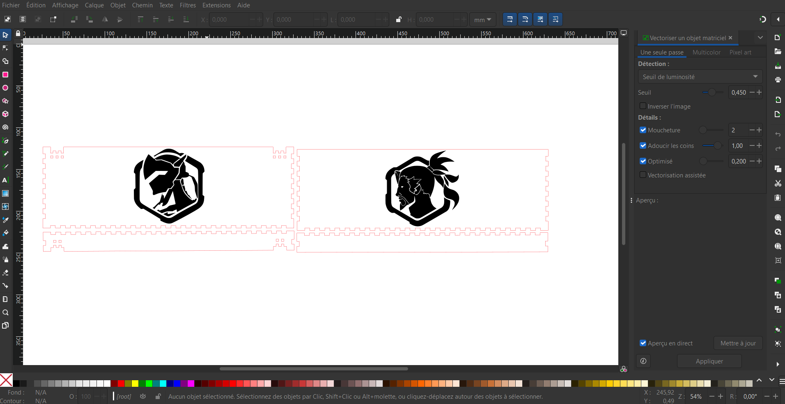Disable Aperçu en direct checkbox
The height and width of the screenshot is (404, 785).
click(643, 343)
